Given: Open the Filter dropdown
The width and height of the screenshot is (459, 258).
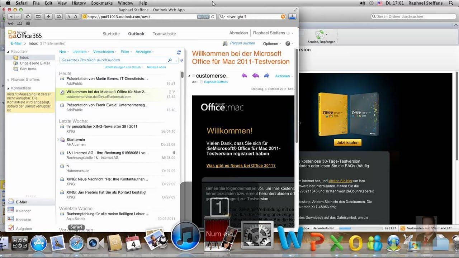Looking at the screenshot, I should tap(126, 52).
